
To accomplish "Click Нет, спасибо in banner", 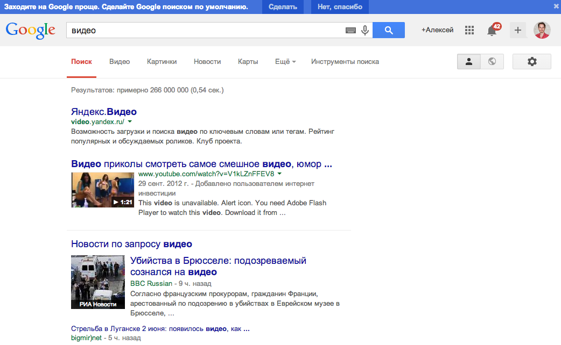I will point(340,7).
